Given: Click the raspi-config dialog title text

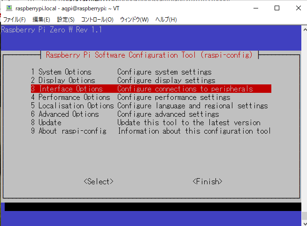Looking at the screenshot, I should (x=149, y=55).
